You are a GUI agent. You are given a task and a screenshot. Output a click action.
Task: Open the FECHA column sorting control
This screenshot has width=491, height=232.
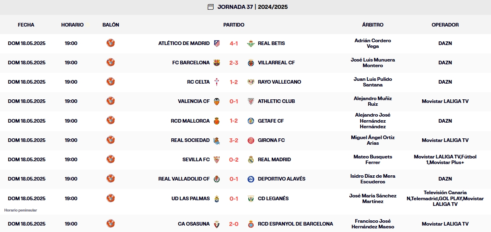pyautogui.click(x=26, y=25)
